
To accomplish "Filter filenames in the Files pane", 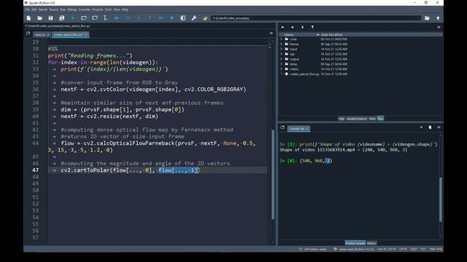I will pyautogui.click(x=312, y=27).
